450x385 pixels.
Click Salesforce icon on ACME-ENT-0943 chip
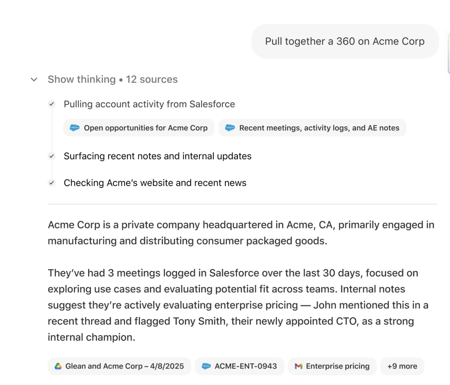[x=206, y=366]
